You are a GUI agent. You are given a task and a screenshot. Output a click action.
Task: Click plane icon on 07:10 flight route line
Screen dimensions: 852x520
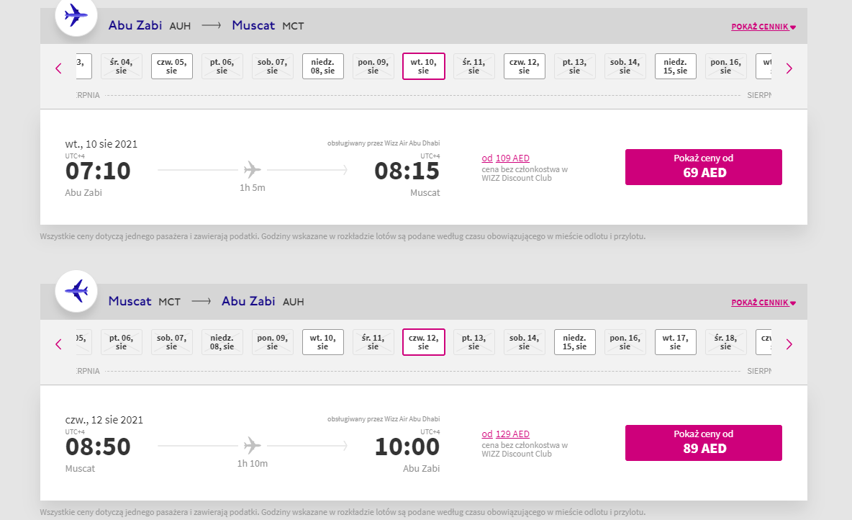pos(252,170)
